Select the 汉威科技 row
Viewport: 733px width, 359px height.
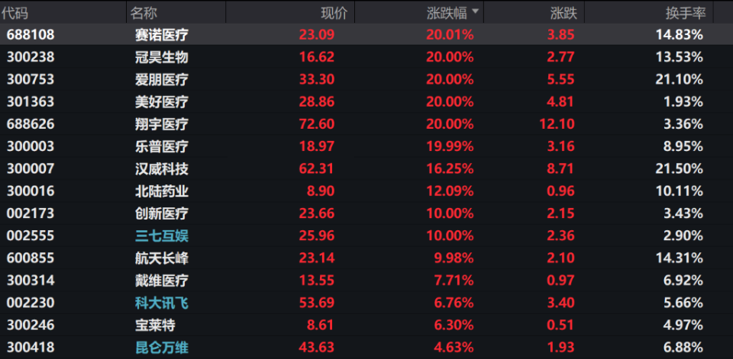click(161, 168)
